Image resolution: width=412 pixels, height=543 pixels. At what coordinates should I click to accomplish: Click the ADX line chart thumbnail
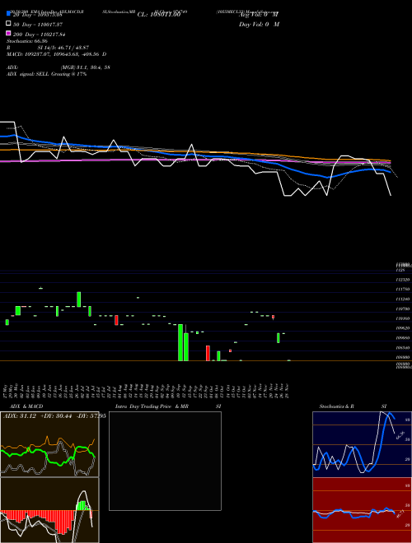point(49,444)
